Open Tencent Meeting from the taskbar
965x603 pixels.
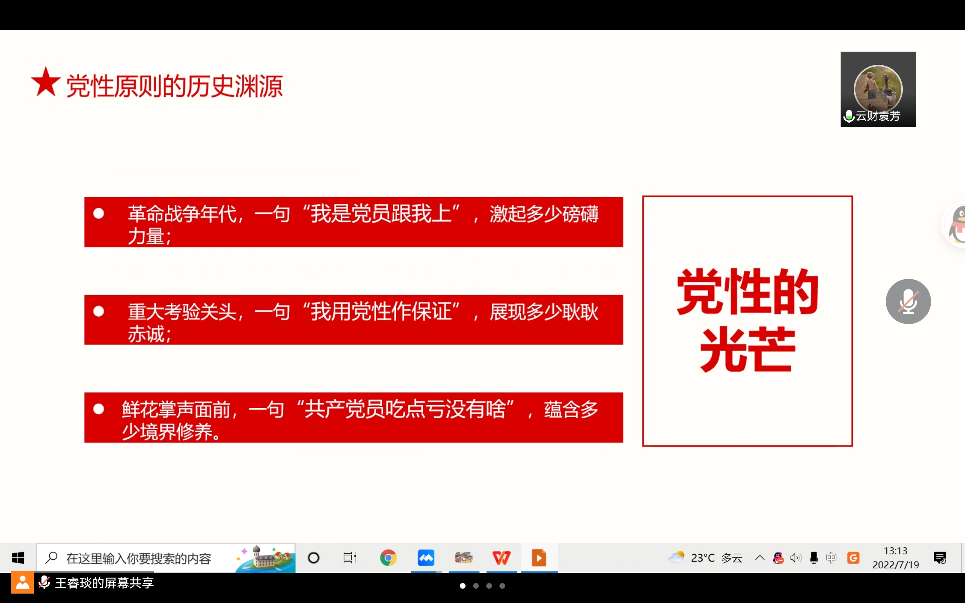click(426, 557)
